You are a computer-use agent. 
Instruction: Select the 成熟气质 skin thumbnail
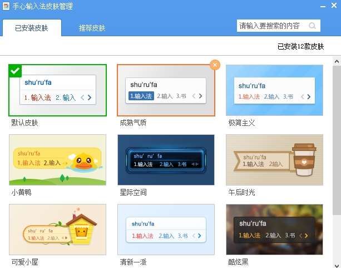coord(166,90)
